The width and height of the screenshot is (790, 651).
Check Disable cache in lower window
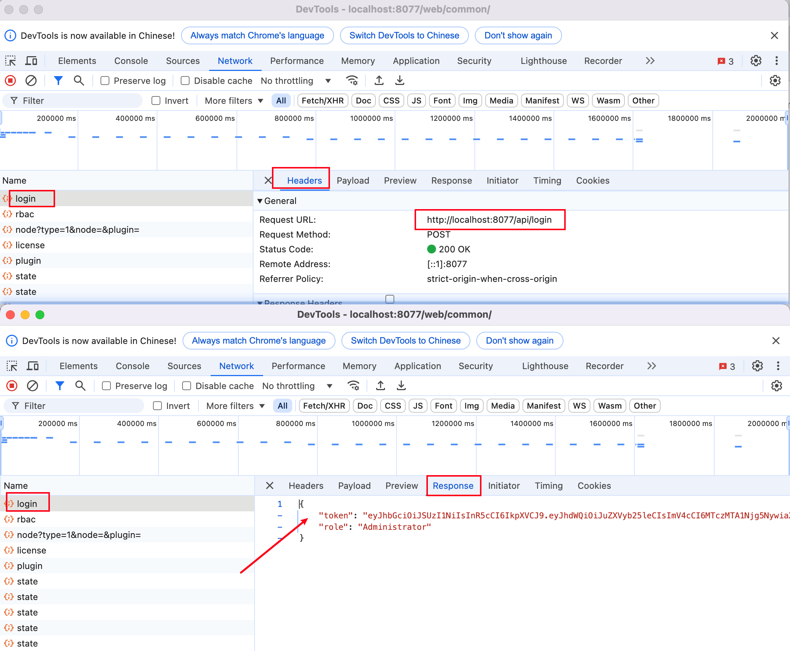point(187,386)
